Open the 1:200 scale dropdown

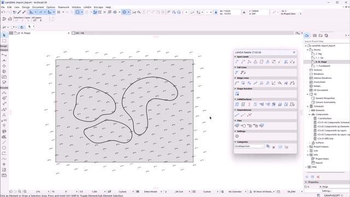click(95, 192)
